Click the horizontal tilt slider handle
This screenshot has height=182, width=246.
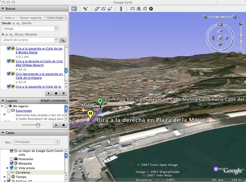[220, 17]
